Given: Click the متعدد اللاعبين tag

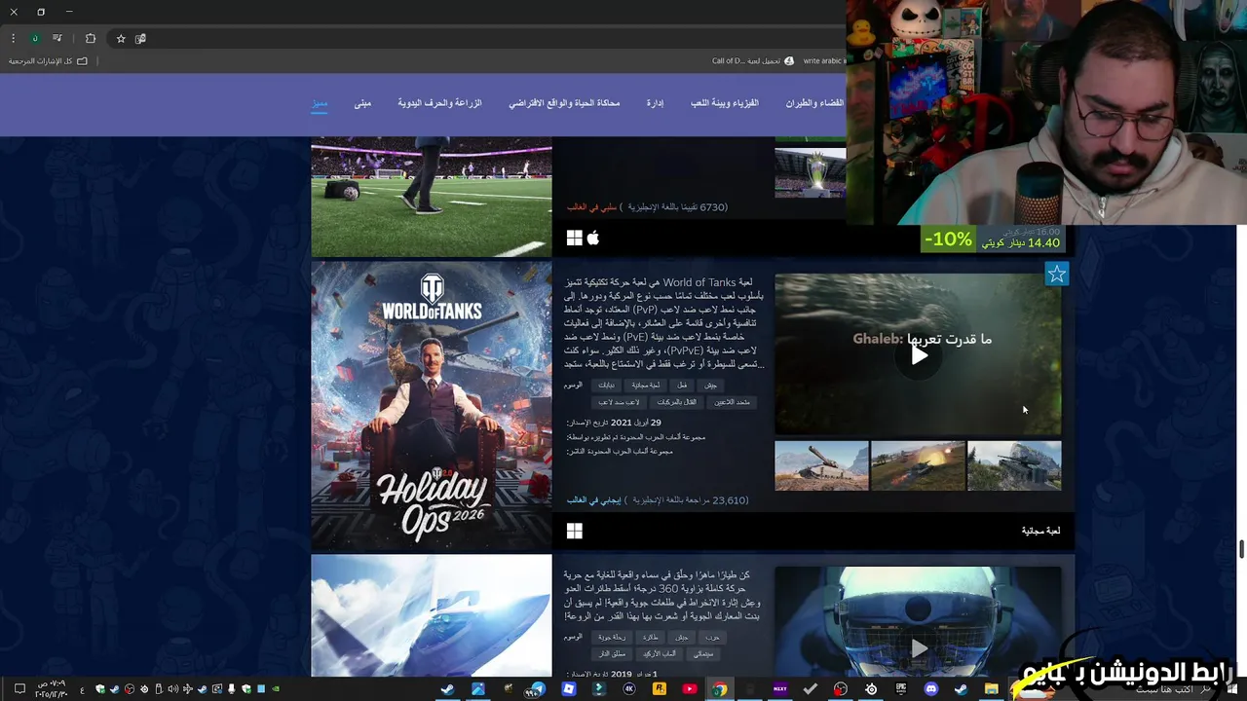Looking at the screenshot, I should click(x=732, y=402).
